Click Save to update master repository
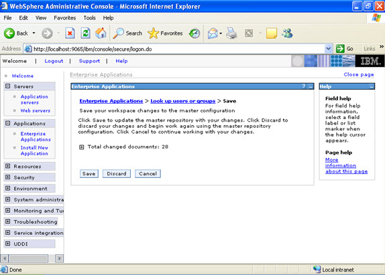 89,173
